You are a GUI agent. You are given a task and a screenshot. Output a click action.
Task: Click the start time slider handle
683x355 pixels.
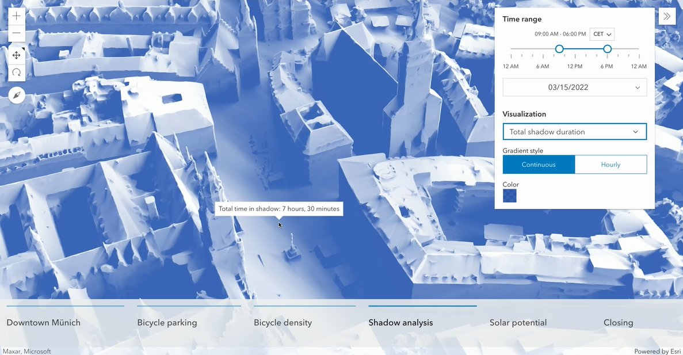559,49
